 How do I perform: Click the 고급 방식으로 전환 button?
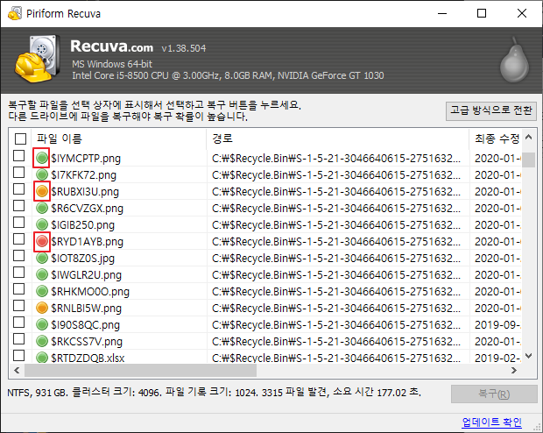(x=491, y=111)
